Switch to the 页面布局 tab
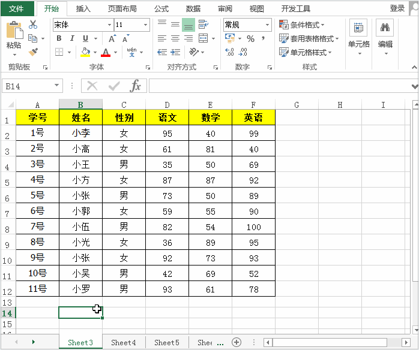419x350 pixels. [x=122, y=9]
